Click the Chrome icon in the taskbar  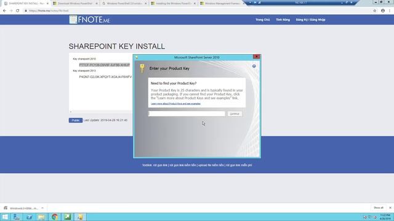click(x=55, y=217)
